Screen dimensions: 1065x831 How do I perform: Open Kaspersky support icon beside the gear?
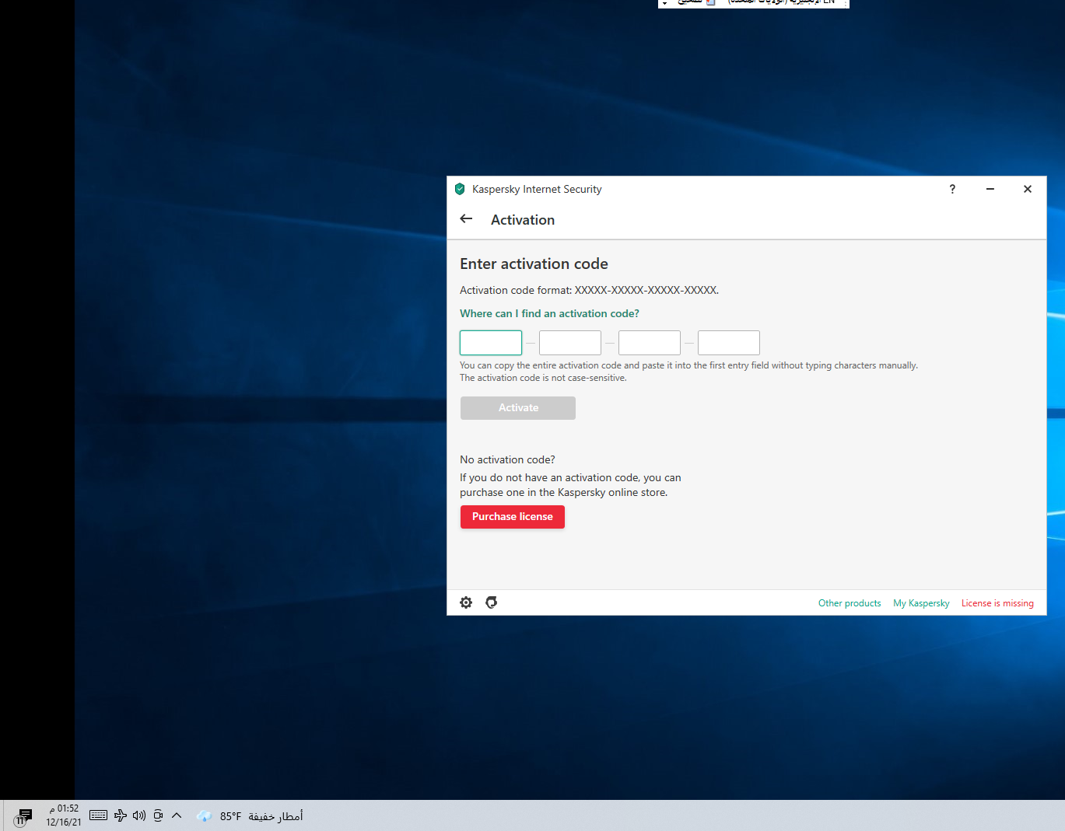pyautogui.click(x=492, y=602)
